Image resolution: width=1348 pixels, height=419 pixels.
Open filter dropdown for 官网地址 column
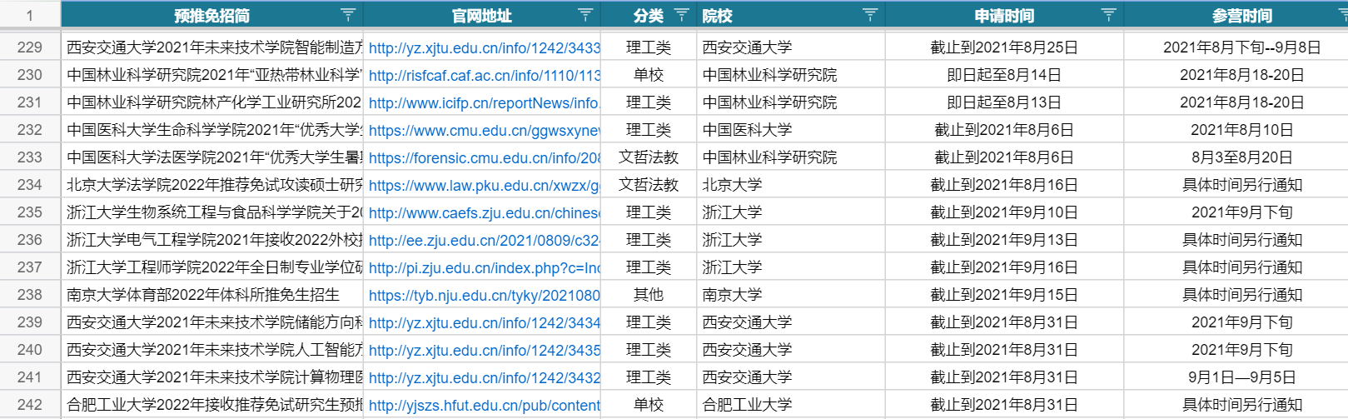pyautogui.click(x=585, y=15)
